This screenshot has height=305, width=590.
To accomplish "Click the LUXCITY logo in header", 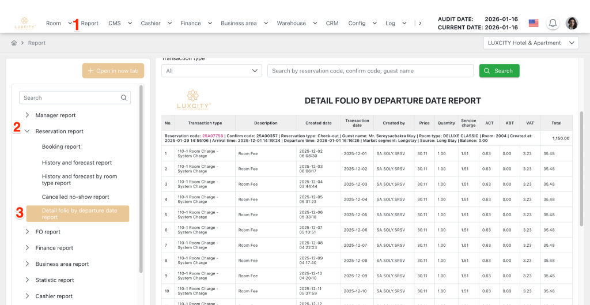I will [x=25, y=23].
